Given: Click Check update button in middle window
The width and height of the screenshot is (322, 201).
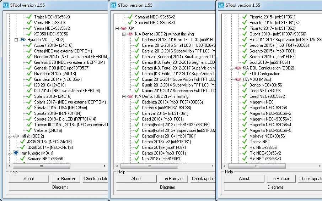Looking at the screenshot, I should (203, 179).
